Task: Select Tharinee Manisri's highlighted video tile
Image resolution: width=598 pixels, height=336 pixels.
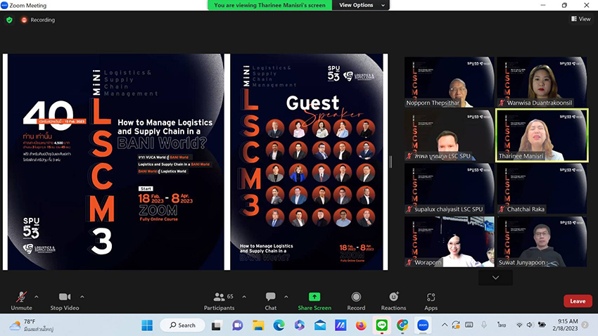Action: [x=542, y=135]
